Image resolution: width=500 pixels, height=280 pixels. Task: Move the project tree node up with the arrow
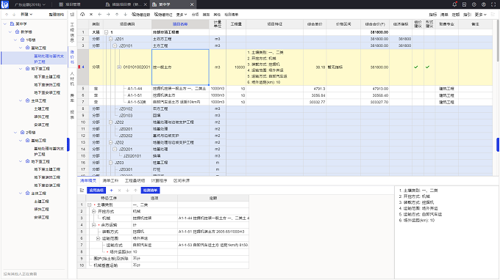coord(7,15)
